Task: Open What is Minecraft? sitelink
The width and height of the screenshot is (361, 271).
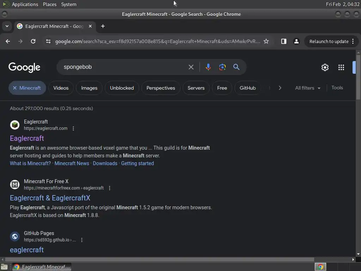Action: point(30,163)
